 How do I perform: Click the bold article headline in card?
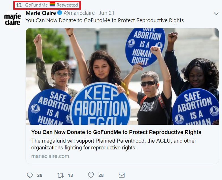tap(116, 132)
